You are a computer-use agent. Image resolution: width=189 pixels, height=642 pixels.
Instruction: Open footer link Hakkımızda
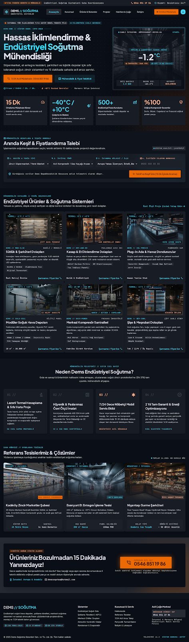[x=120, y=611]
